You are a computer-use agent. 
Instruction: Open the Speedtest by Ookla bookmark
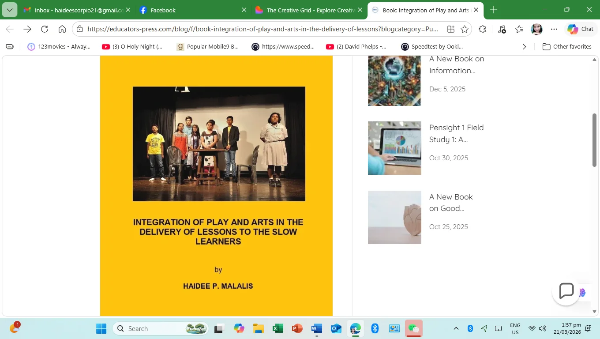[432, 46]
